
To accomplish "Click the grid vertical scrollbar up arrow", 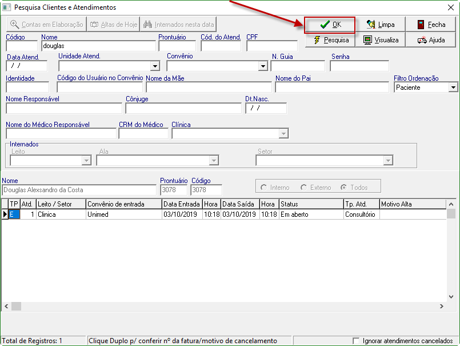I will pyautogui.click(x=451, y=204).
